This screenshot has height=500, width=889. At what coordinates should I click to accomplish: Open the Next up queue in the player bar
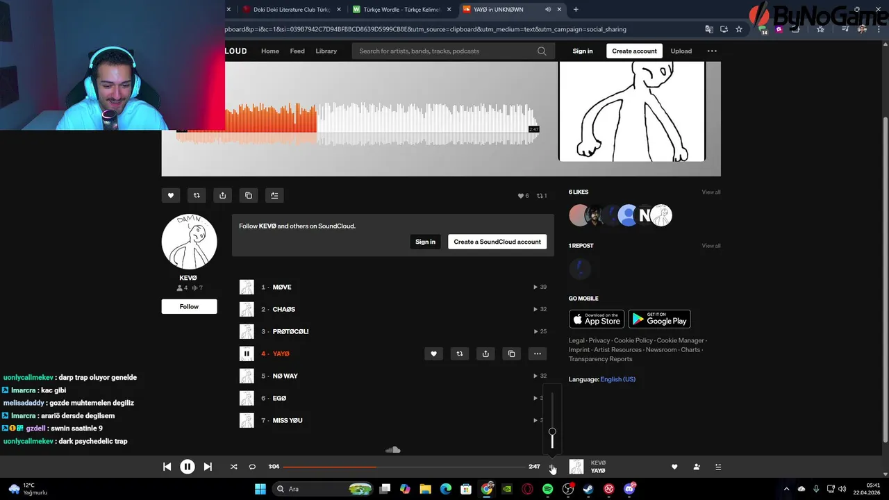point(718,467)
